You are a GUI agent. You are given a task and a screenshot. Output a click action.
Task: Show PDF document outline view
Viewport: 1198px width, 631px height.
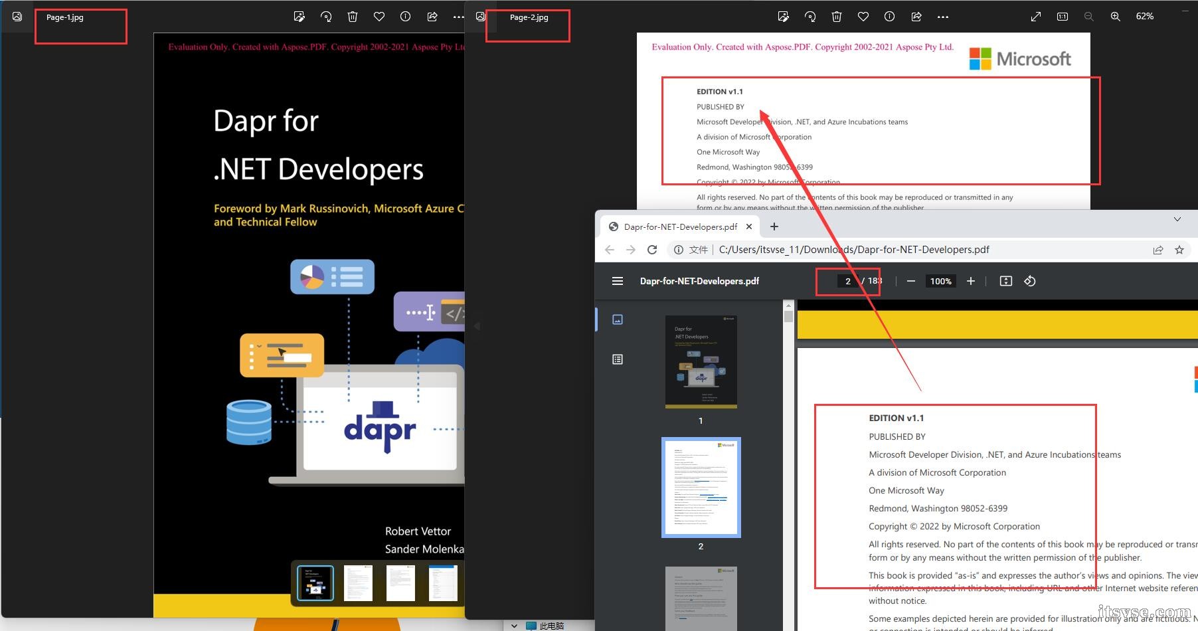pos(618,359)
